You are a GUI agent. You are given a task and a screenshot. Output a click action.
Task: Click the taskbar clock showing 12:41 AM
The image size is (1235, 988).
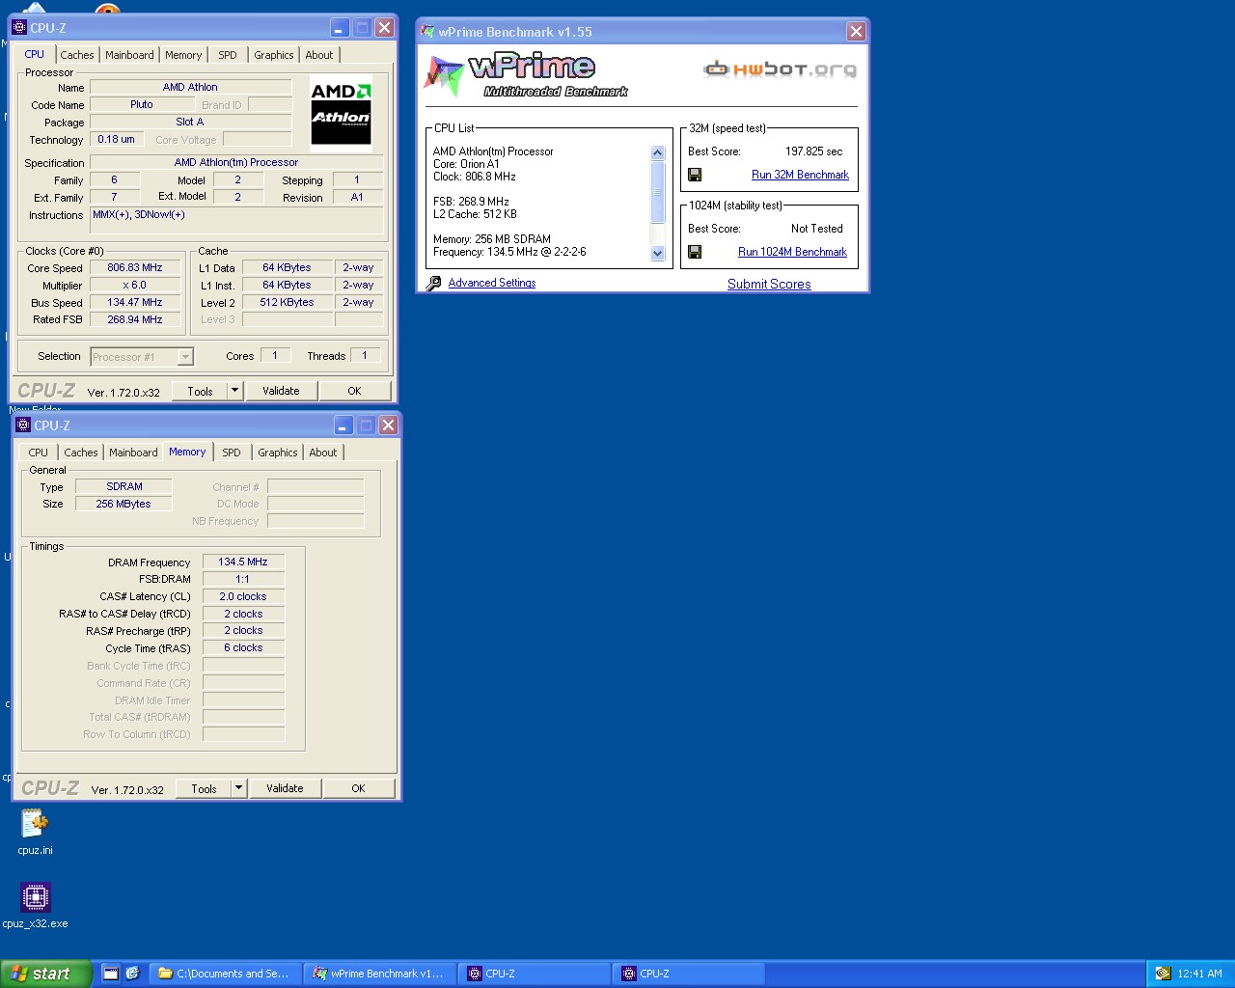coord(1199,974)
